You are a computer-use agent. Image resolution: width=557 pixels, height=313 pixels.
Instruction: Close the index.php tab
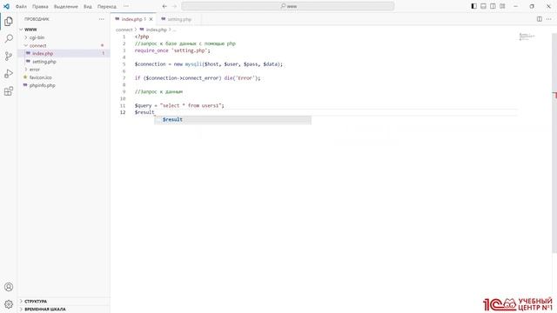tap(151, 19)
